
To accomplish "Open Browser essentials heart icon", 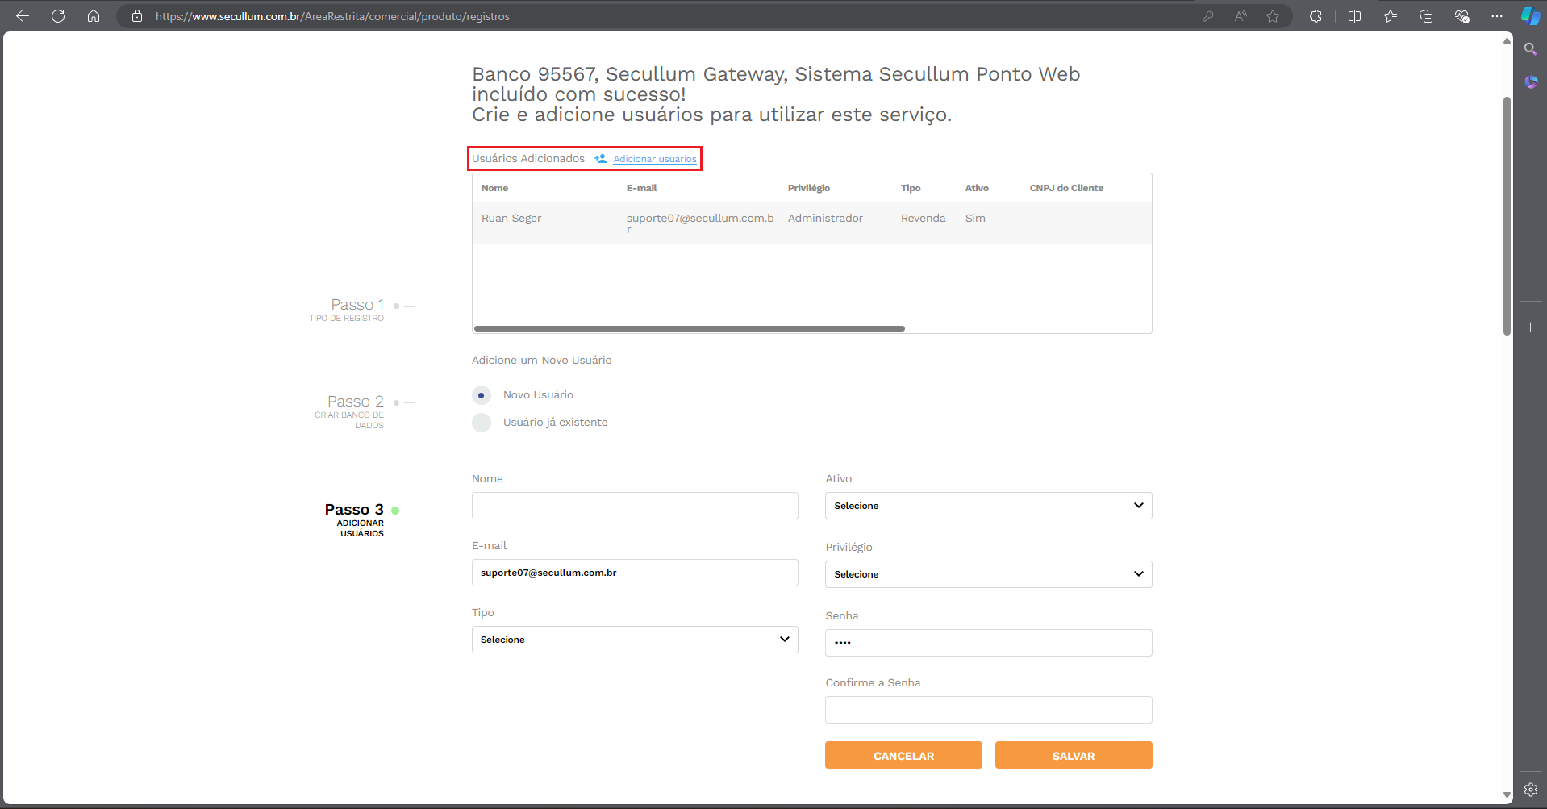I will [1462, 16].
